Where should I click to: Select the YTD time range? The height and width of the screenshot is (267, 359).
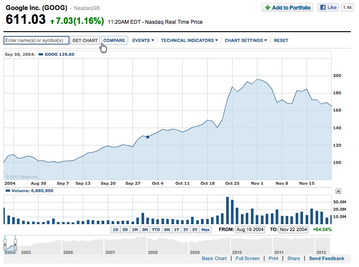coord(156,230)
